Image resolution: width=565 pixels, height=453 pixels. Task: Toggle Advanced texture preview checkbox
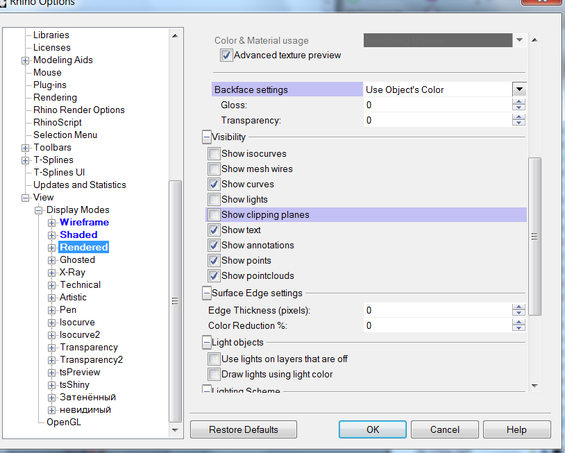226,55
